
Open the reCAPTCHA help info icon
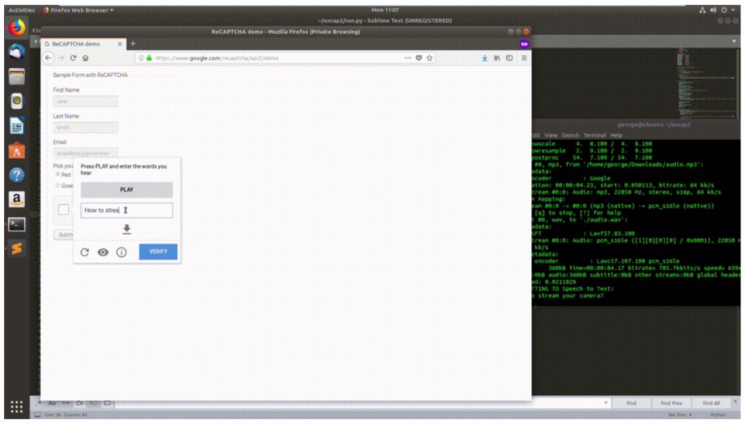[x=121, y=252]
